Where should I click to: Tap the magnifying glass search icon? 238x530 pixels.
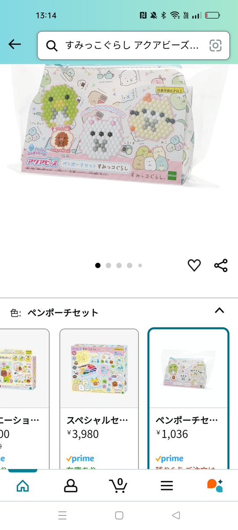coord(52,46)
